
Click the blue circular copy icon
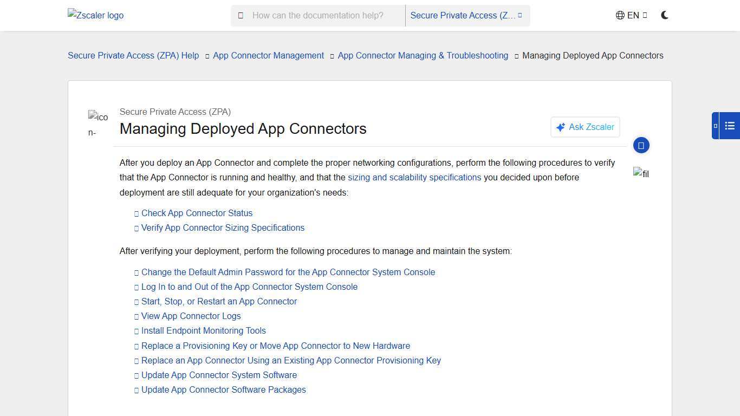point(641,145)
